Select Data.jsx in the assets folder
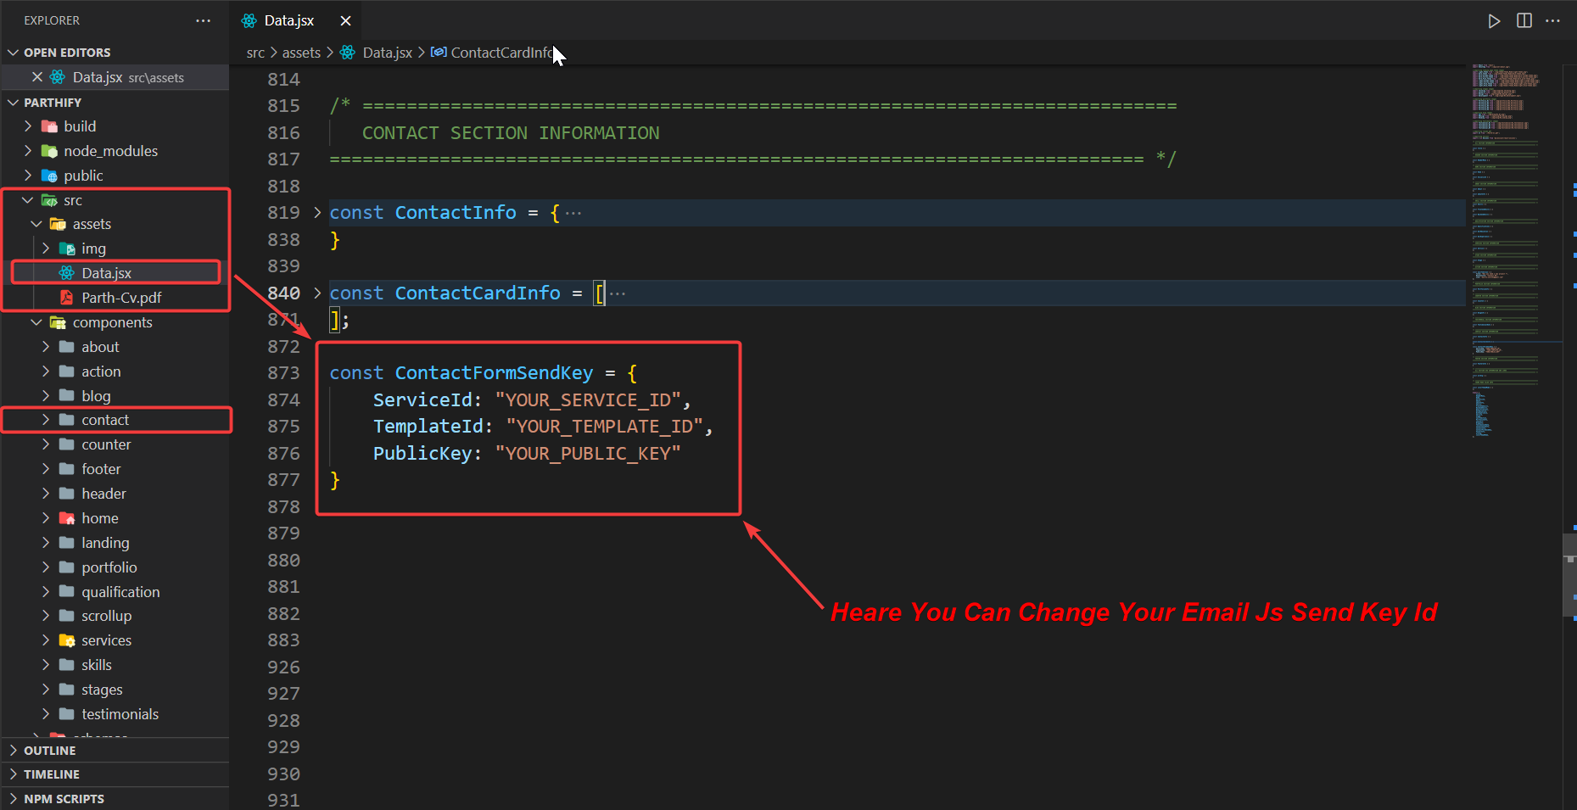Image resolution: width=1577 pixels, height=810 pixels. 106,273
